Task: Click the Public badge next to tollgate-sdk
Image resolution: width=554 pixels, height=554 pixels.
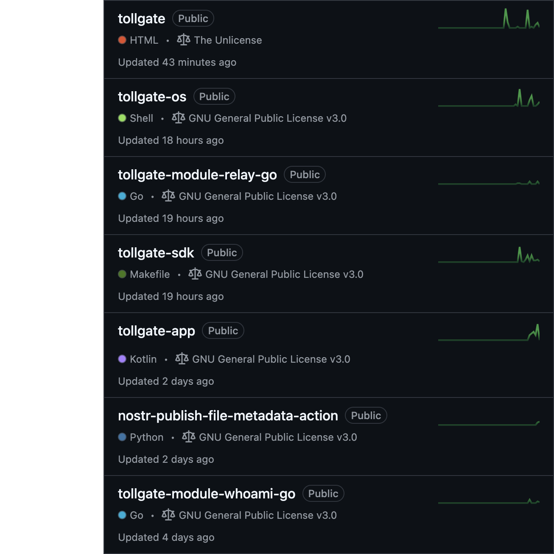Action: click(222, 253)
